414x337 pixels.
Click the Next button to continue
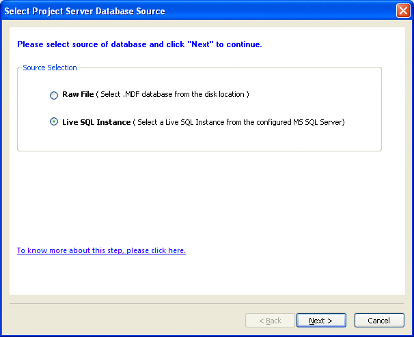point(321,321)
